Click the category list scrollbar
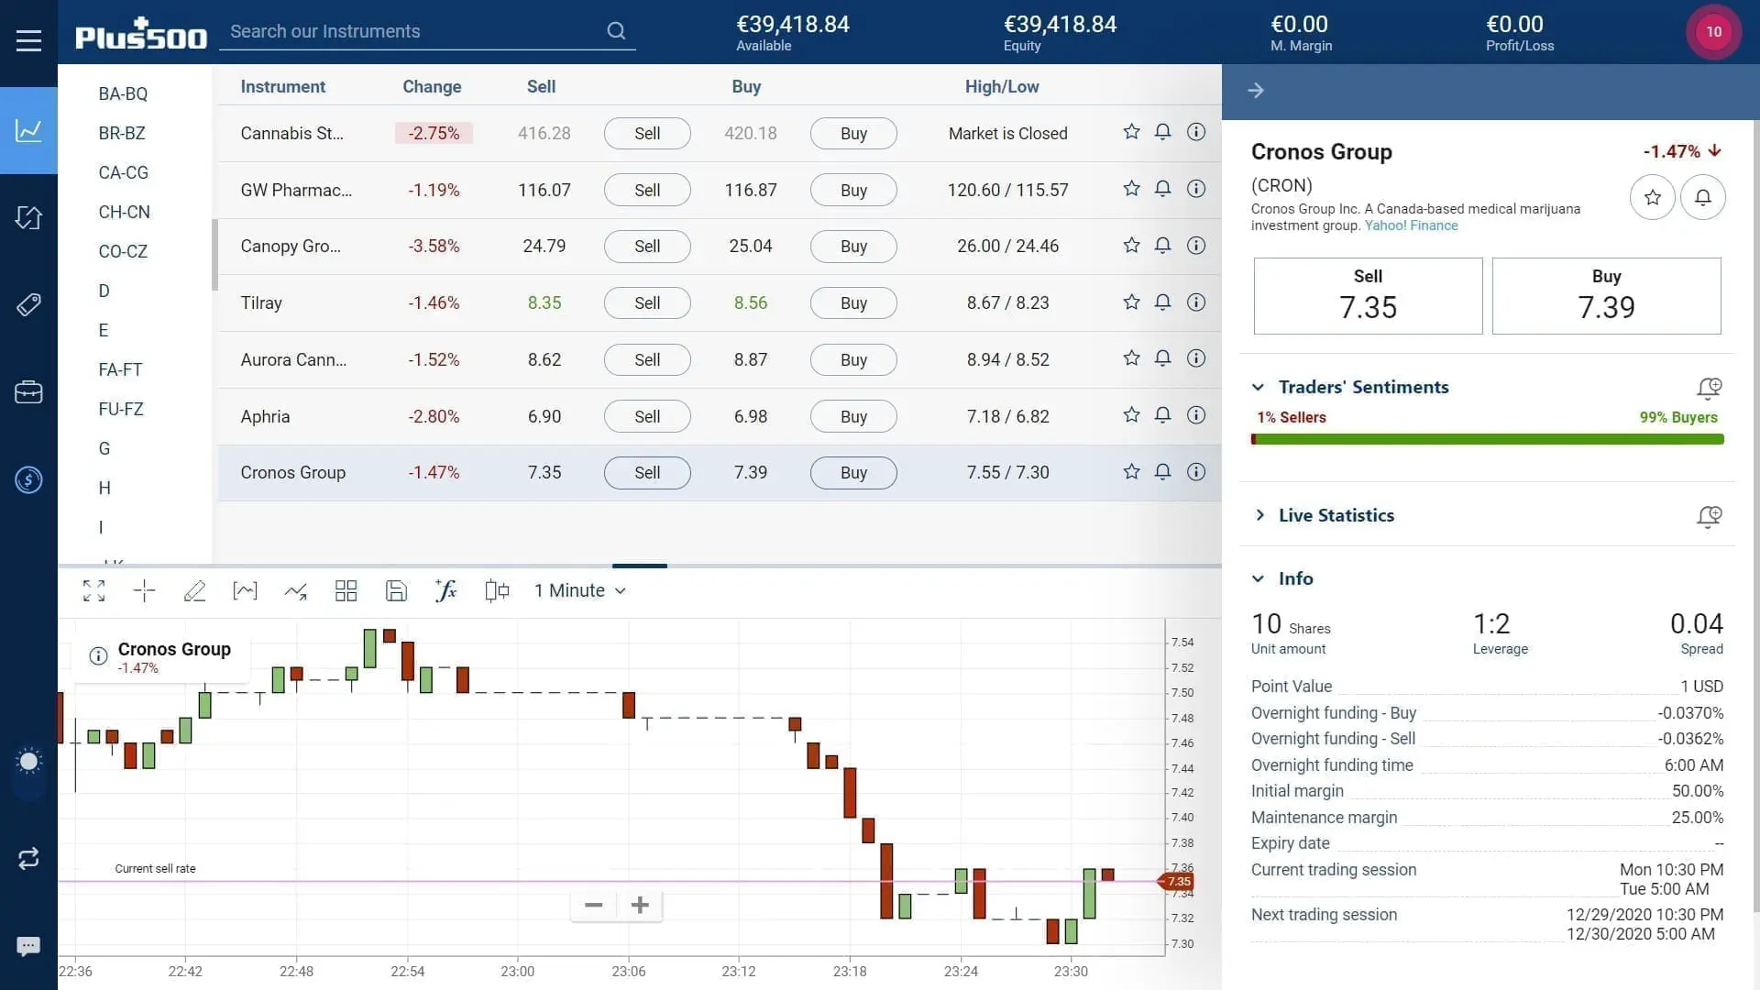The height and width of the screenshot is (990, 1760). click(214, 255)
